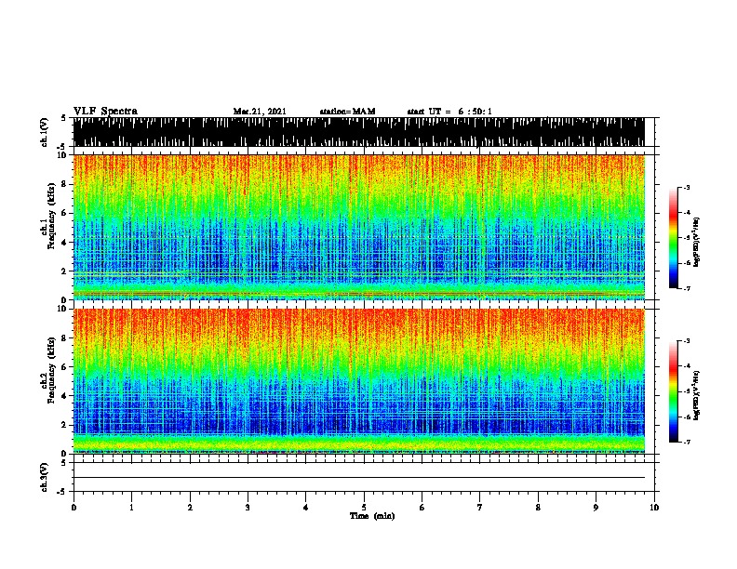
Task: Click the "station=MAM" header label
Action: coord(347,112)
